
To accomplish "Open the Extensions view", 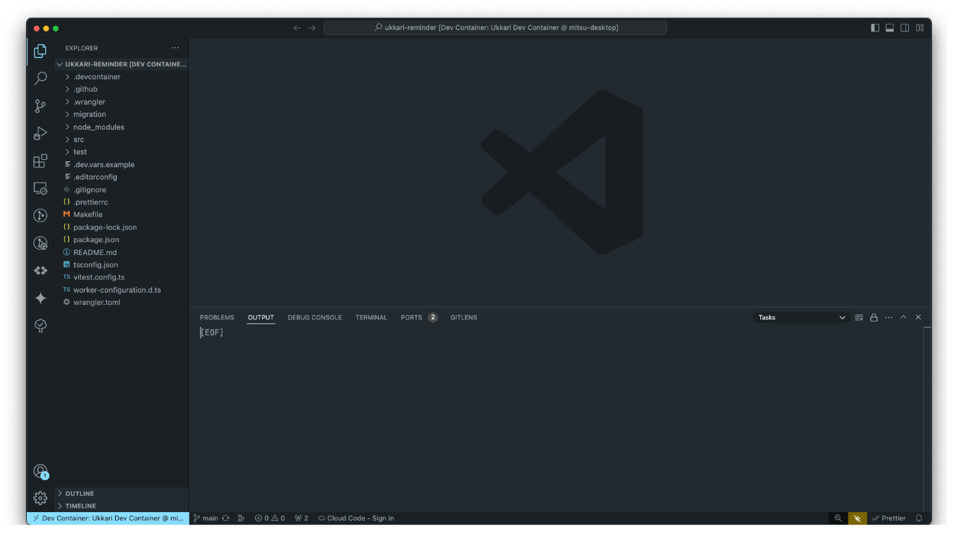I will point(40,161).
